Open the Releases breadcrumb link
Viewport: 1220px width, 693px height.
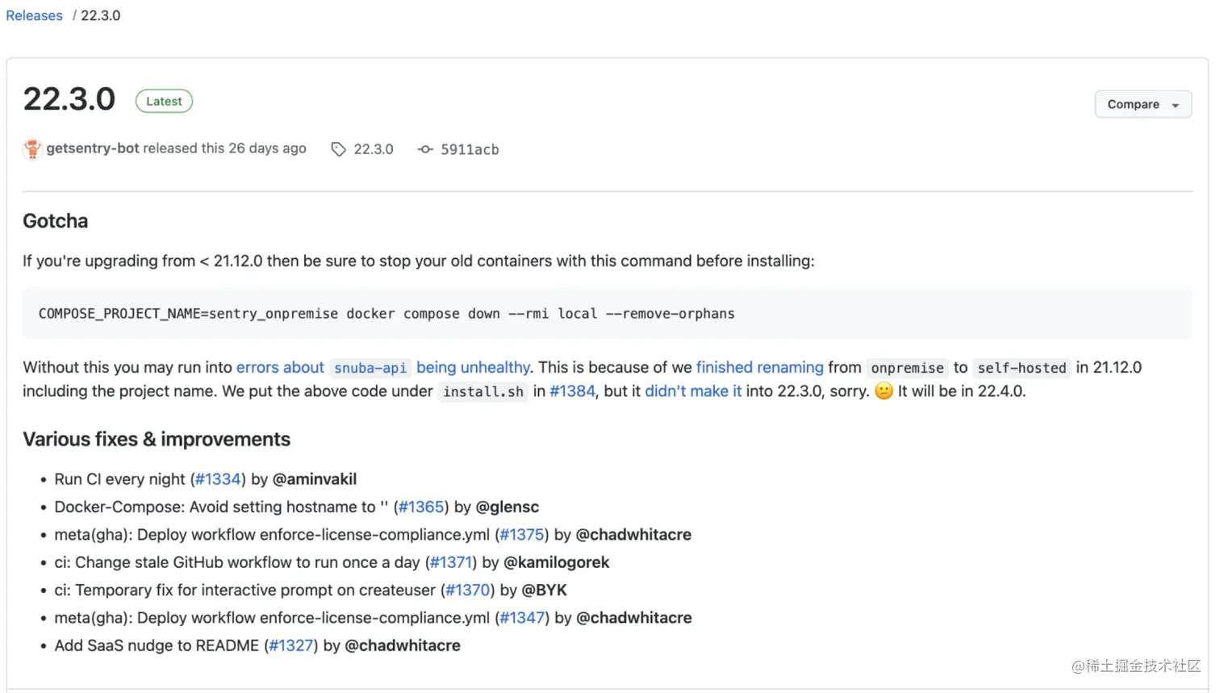34,15
